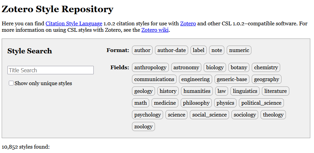The height and width of the screenshot is (153, 314).
Task: Check 'Show only unique styles' checkbox
Action: coord(11,83)
